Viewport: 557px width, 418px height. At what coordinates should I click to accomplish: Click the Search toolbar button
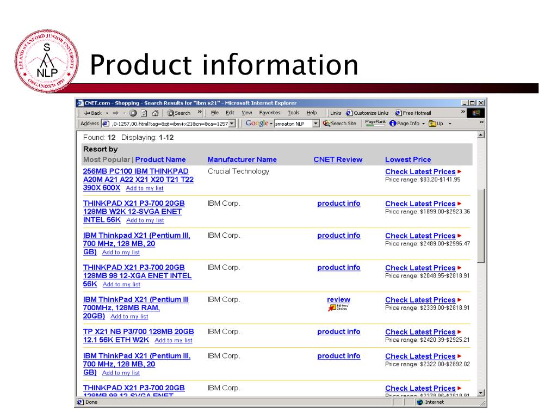coord(178,113)
